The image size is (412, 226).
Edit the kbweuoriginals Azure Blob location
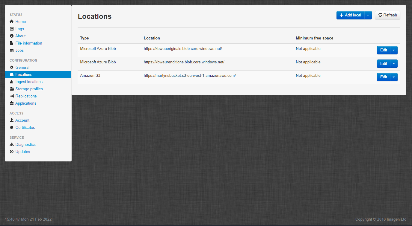click(384, 50)
